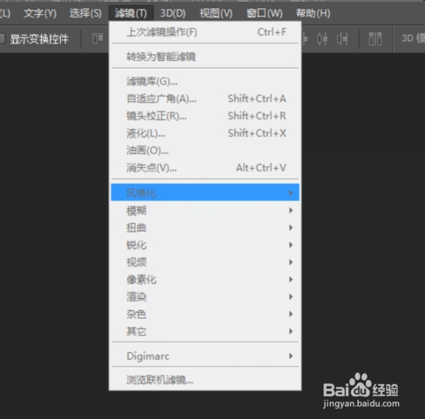Select 液化(L)... filter
The width and height of the screenshot is (425, 419).
pos(205,133)
